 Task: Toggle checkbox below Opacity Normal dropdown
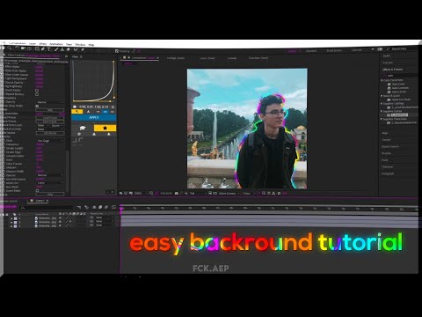37,106
